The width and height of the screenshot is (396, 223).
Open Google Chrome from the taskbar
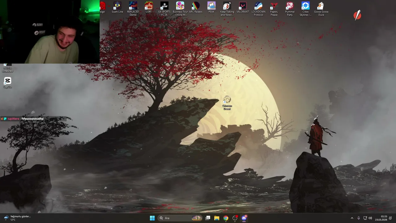(x=226, y=218)
